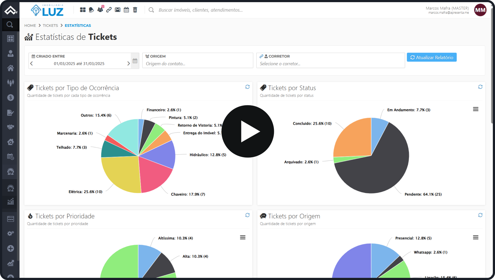
Task: Open the trash bin icon in toolbar
Action: [135, 10]
